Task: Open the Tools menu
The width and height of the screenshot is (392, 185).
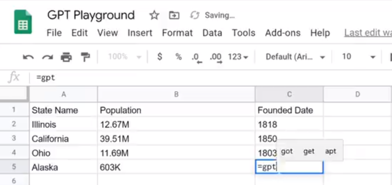Action: (x=244, y=33)
